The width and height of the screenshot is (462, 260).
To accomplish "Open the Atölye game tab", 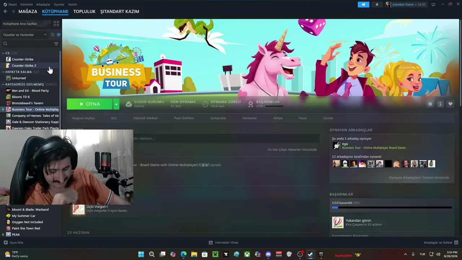I will pos(278,118).
